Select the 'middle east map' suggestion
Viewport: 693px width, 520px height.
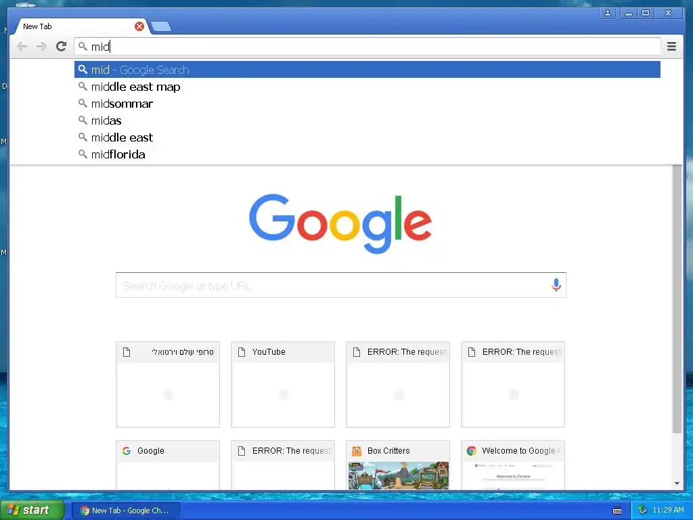[x=367, y=87]
